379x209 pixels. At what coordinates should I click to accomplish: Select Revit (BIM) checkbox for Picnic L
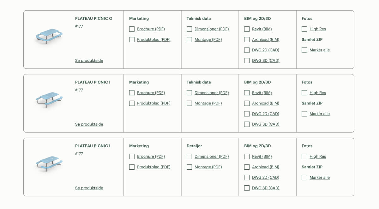point(247,156)
